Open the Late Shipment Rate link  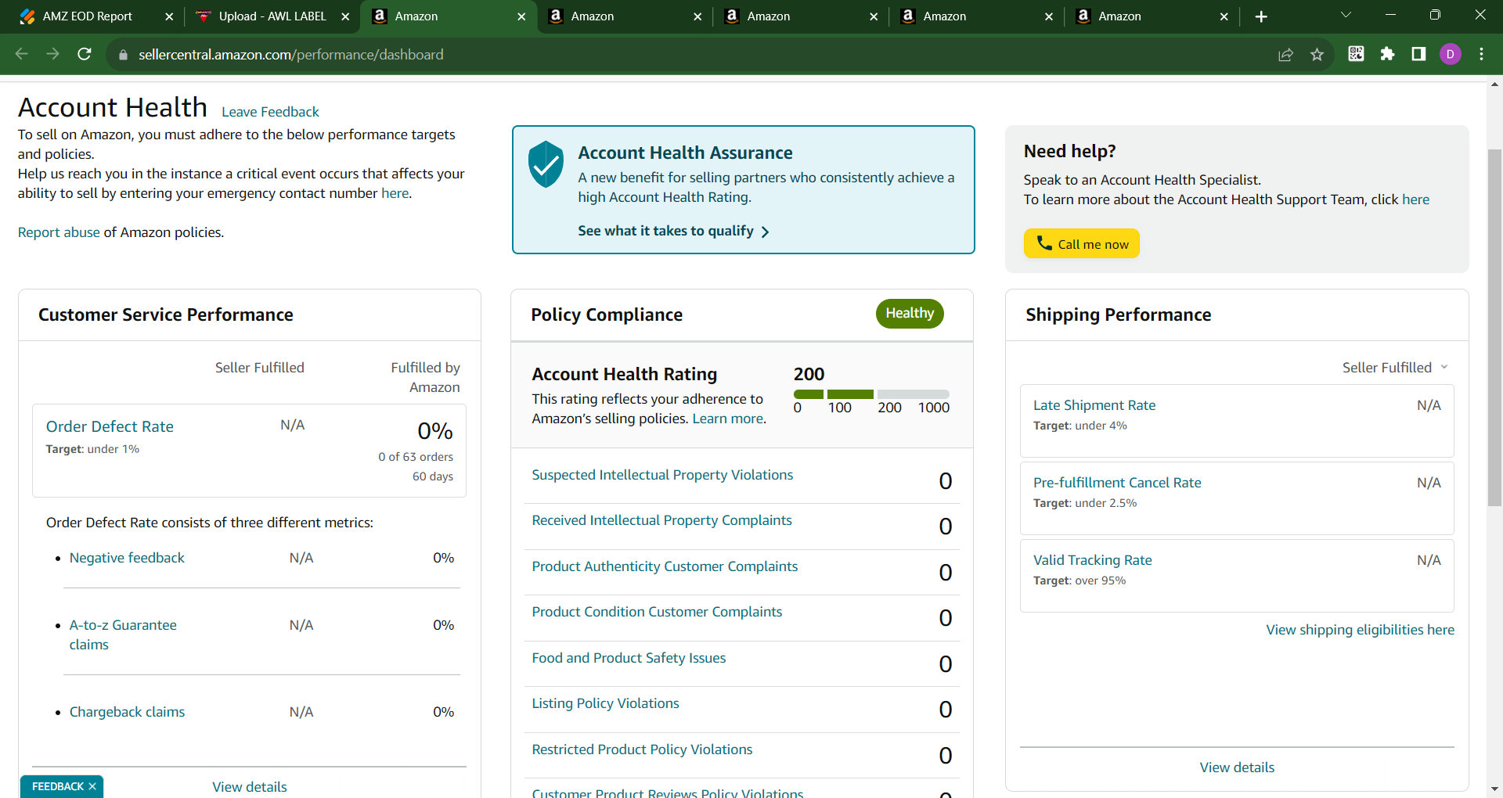pyautogui.click(x=1094, y=405)
